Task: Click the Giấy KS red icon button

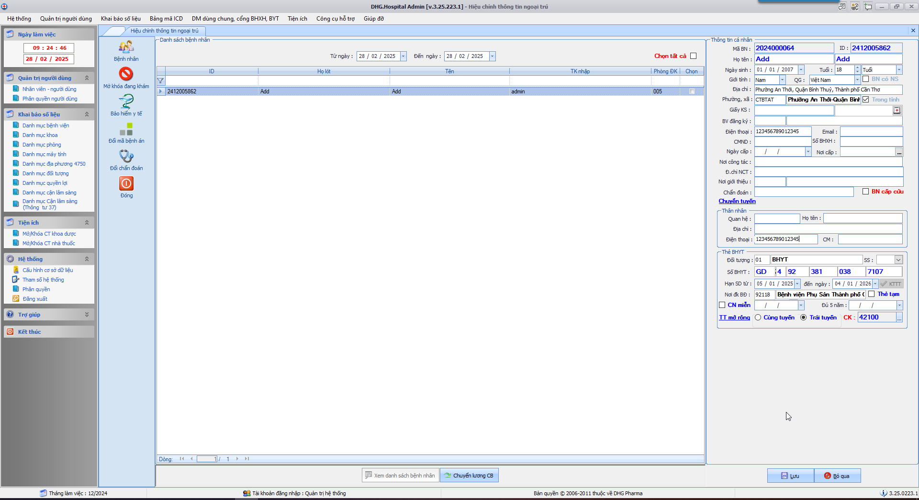Action: point(897,111)
